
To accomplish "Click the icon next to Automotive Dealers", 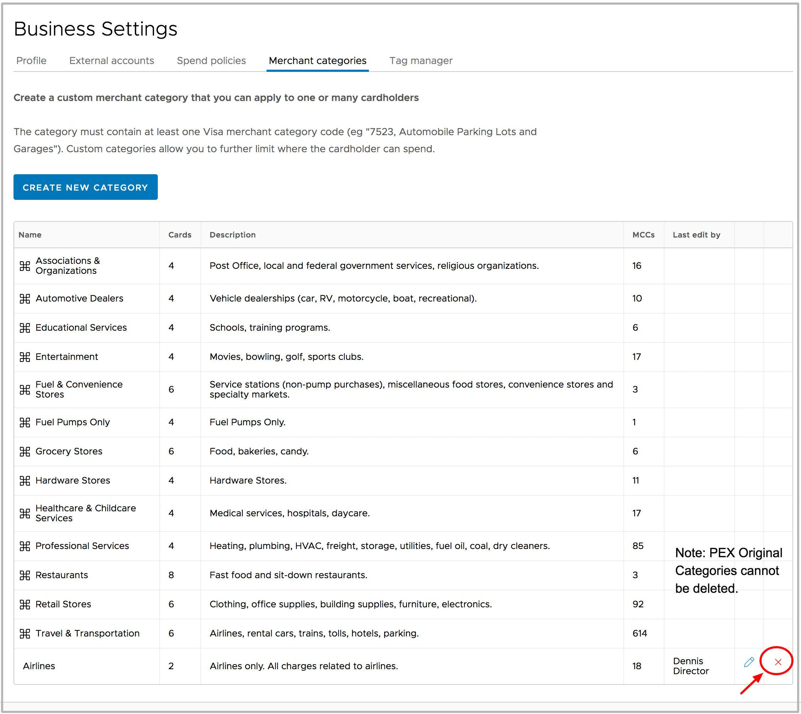I will click(25, 299).
